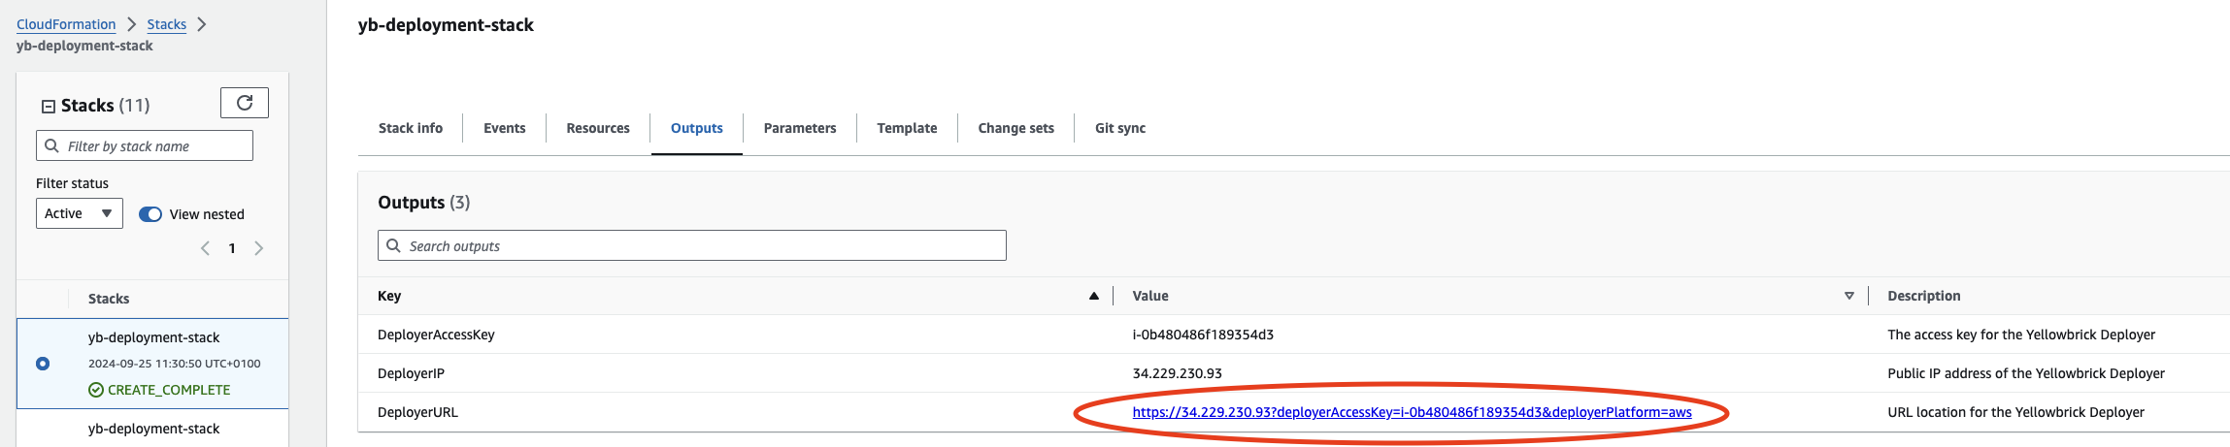This screenshot has height=447, width=2230.
Task: Click the Stacks breadcrumb link
Action: (x=166, y=24)
